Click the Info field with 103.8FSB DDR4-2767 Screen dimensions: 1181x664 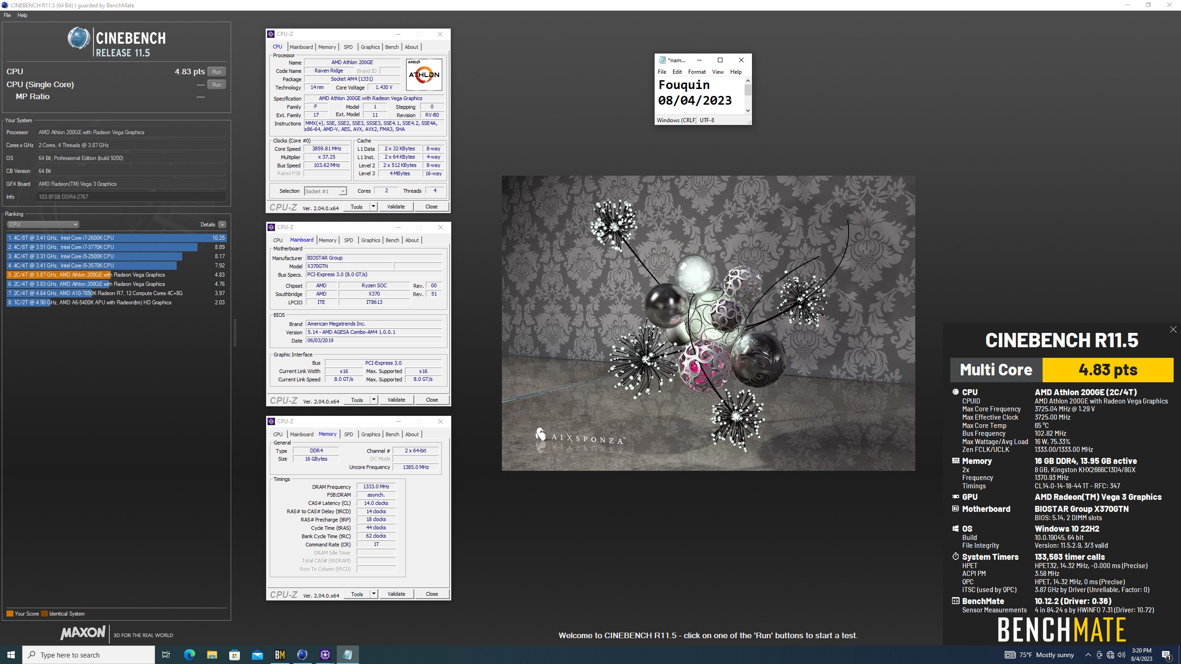131,197
